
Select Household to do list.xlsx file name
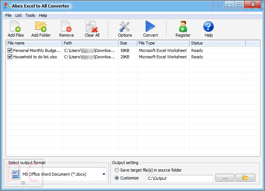click(x=35, y=57)
